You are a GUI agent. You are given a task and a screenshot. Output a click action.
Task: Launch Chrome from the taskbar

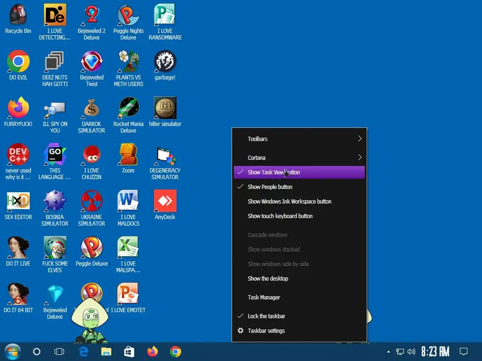(x=176, y=352)
